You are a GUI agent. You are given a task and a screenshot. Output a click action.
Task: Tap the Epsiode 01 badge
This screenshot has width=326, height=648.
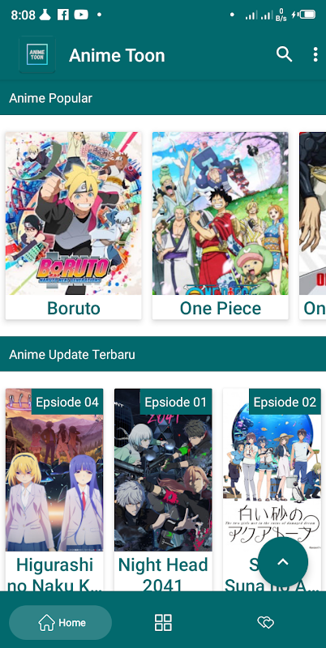coord(176,402)
